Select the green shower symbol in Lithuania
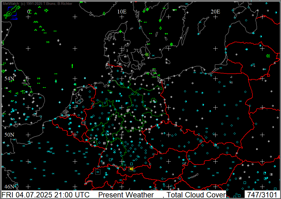 tap(268, 56)
